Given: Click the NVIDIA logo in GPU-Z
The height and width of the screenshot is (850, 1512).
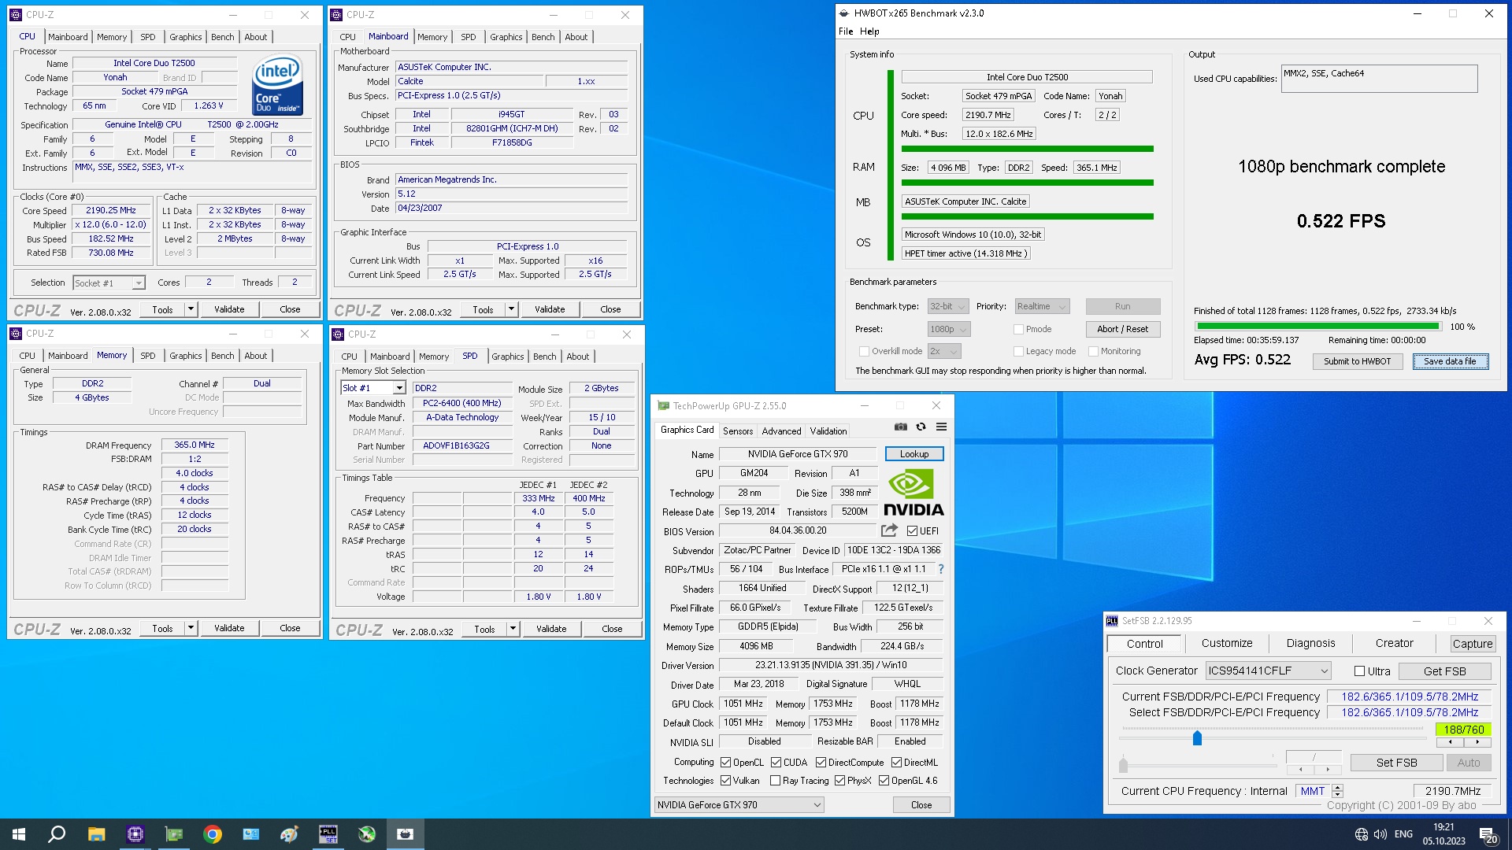Looking at the screenshot, I should coord(913,493).
